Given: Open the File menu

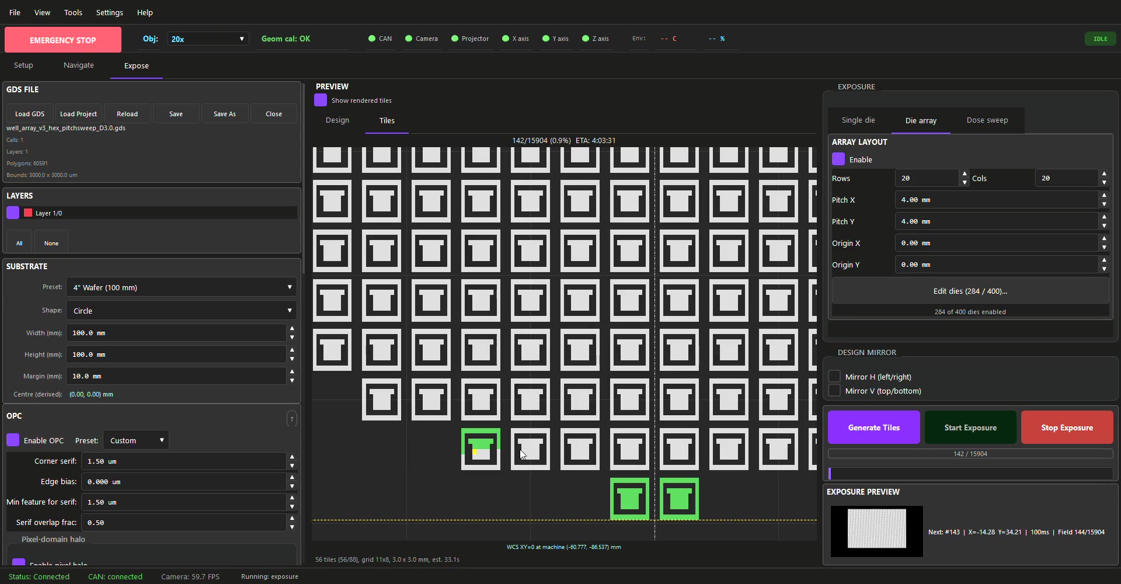Looking at the screenshot, I should (15, 12).
